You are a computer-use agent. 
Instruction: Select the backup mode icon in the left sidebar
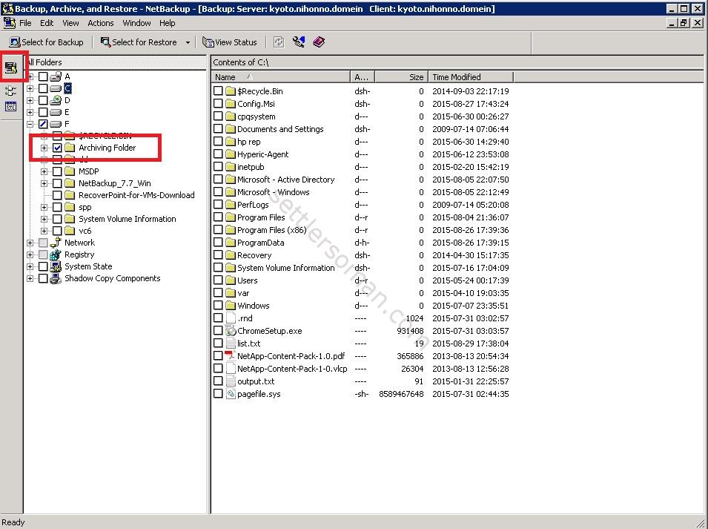(x=11, y=67)
